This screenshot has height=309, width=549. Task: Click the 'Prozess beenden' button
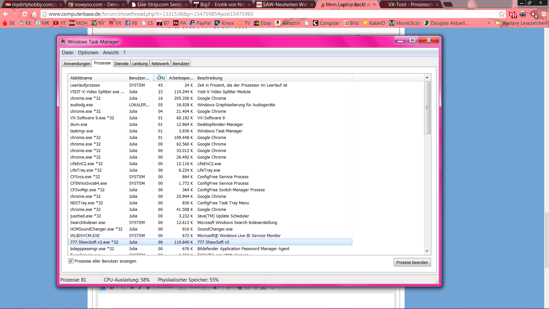[412, 262]
